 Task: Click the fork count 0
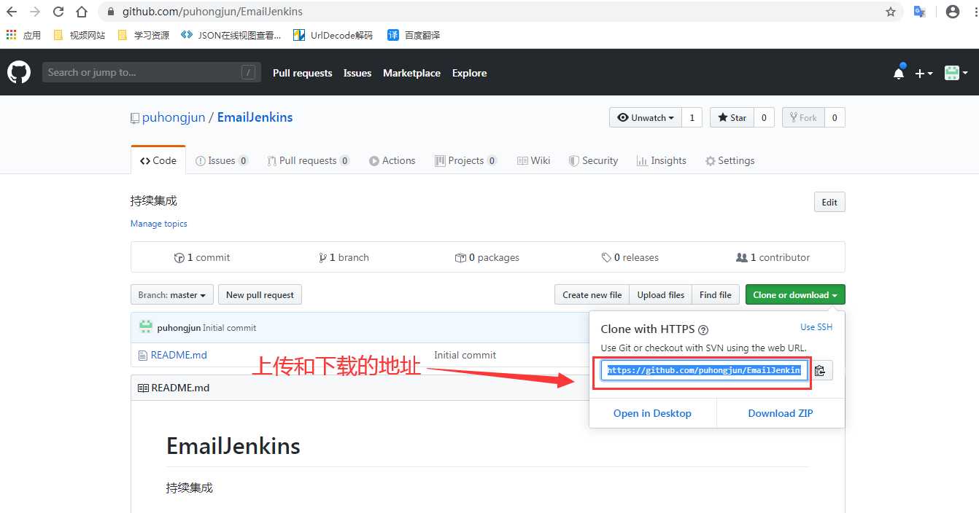point(835,117)
